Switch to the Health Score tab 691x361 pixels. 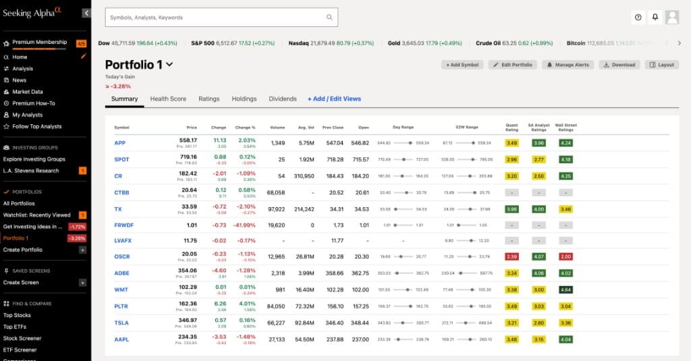click(168, 99)
